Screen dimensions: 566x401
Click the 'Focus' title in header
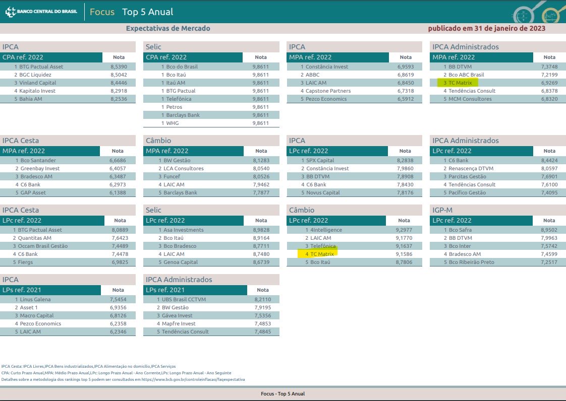[x=102, y=12]
